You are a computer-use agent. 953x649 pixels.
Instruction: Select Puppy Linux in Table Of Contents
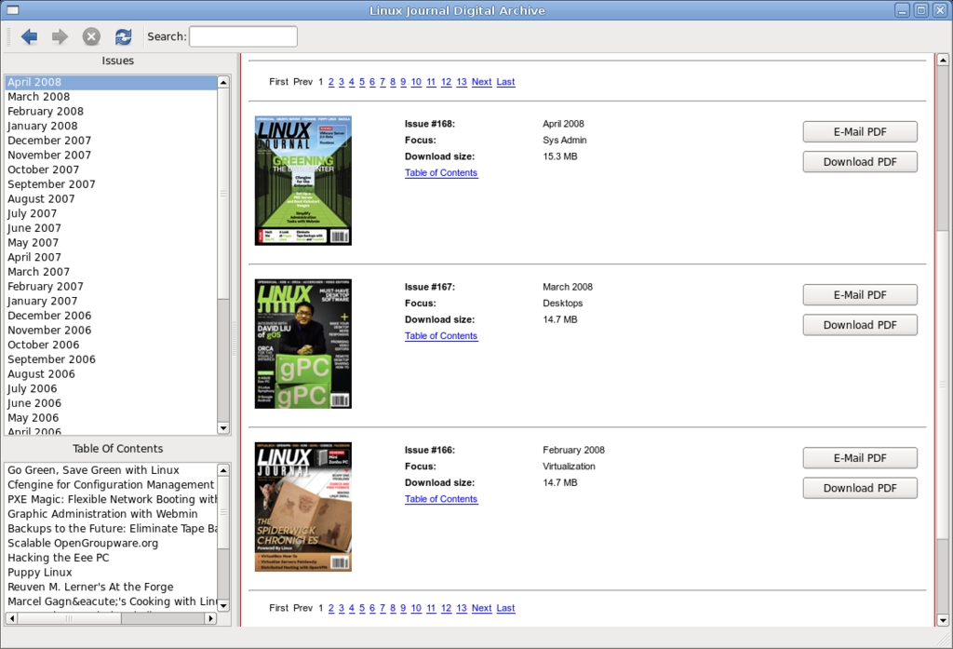click(39, 573)
